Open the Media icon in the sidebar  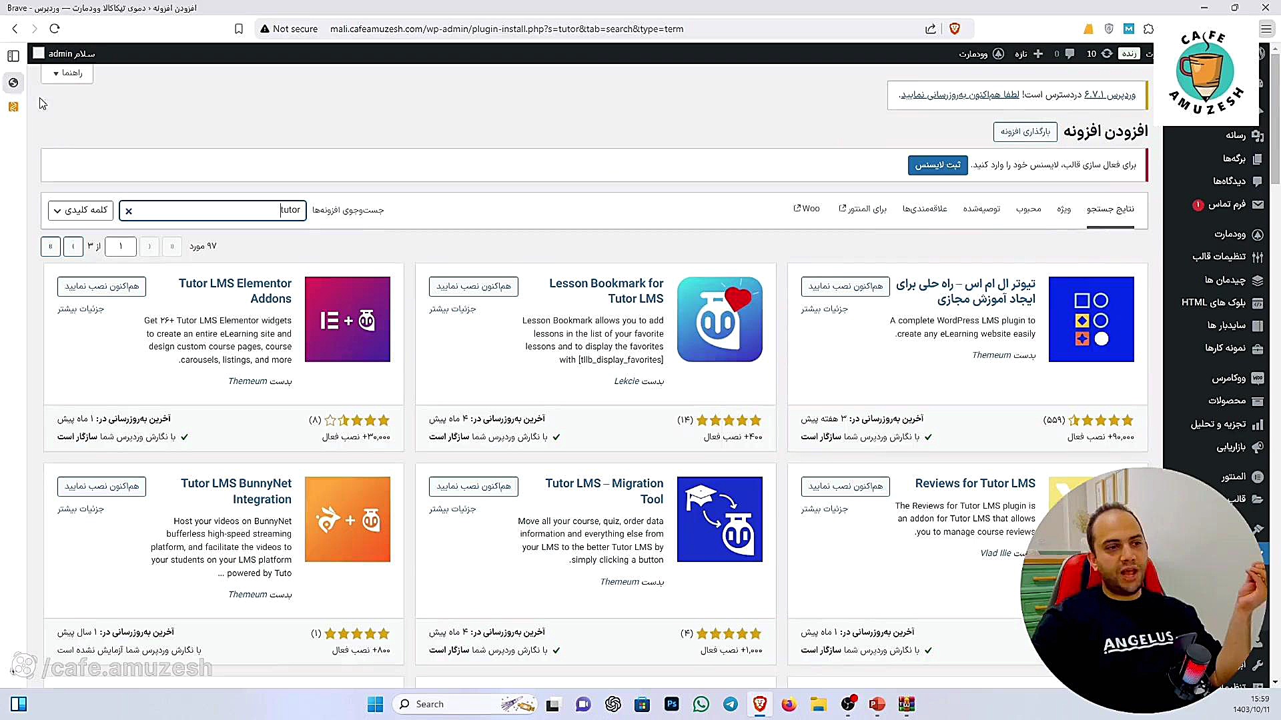pos(1258,135)
